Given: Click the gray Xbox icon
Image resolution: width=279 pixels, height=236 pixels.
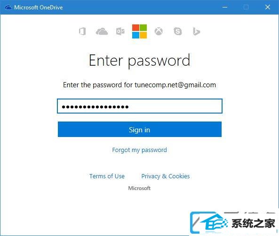Looking at the screenshot, I should (159, 31).
